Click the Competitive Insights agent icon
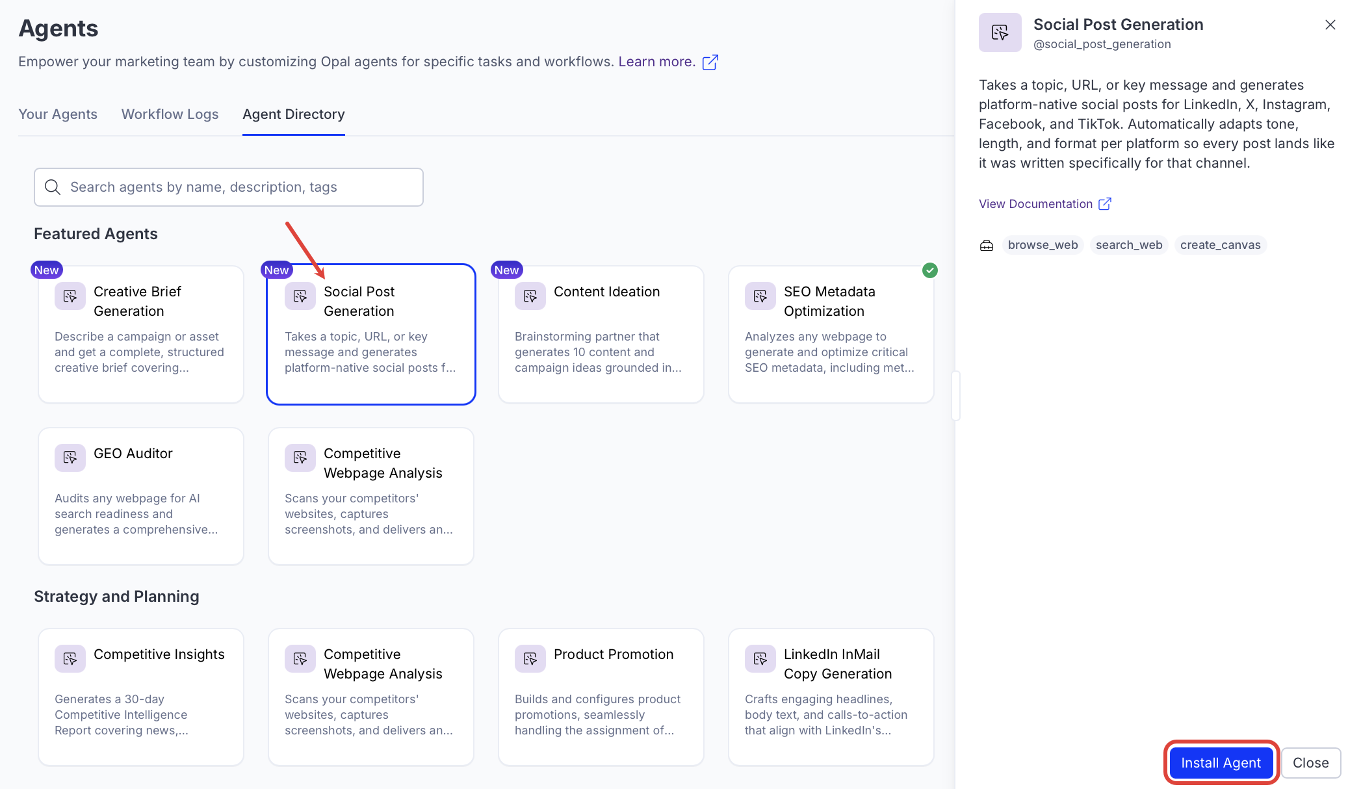The width and height of the screenshot is (1361, 789). pyautogui.click(x=70, y=659)
